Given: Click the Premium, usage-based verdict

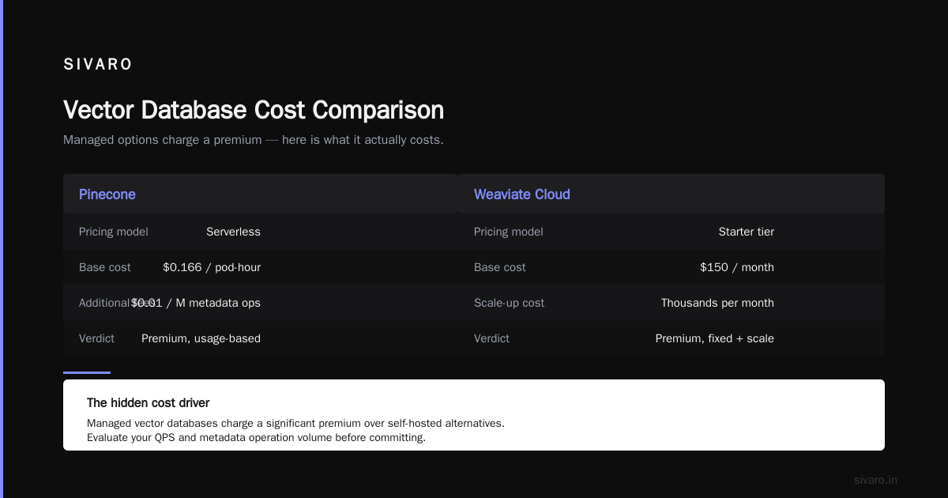Looking at the screenshot, I should click(201, 338).
